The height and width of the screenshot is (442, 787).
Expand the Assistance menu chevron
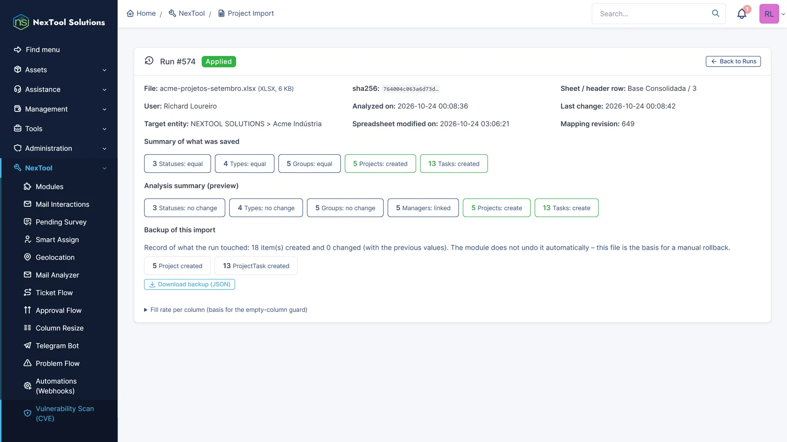click(104, 90)
